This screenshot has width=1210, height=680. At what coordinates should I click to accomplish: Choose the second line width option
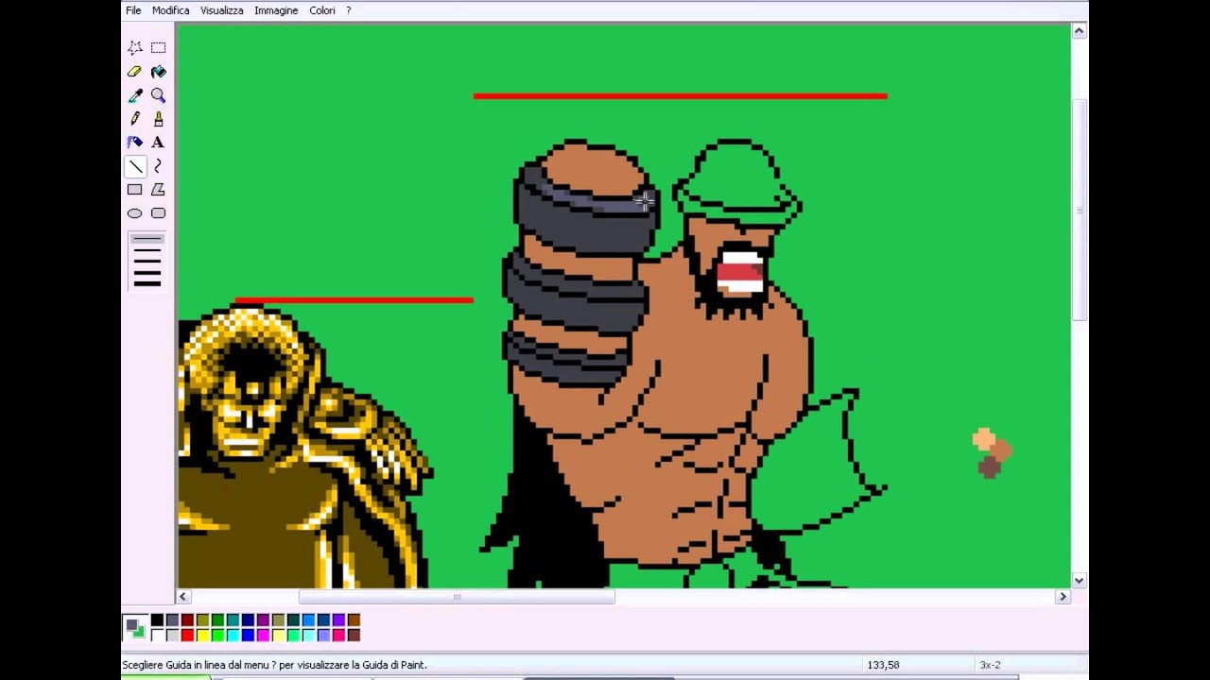[147, 251]
